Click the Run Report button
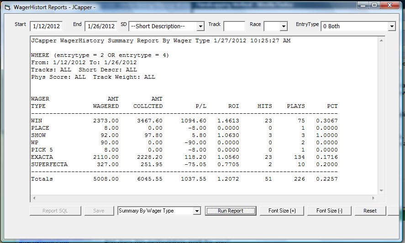This screenshot has height=243, width=405. 231,211
